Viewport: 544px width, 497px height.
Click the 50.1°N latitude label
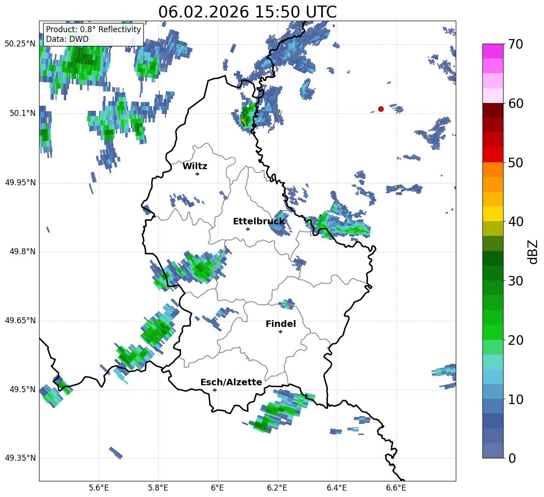(23, 113)
